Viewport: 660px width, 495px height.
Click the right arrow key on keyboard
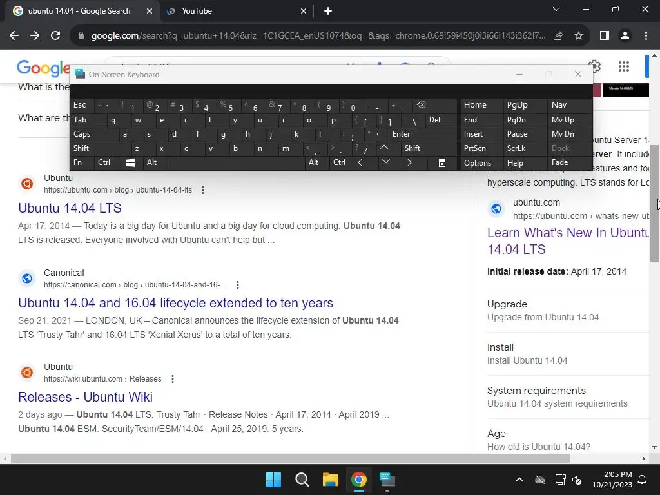tap(409, 162)
